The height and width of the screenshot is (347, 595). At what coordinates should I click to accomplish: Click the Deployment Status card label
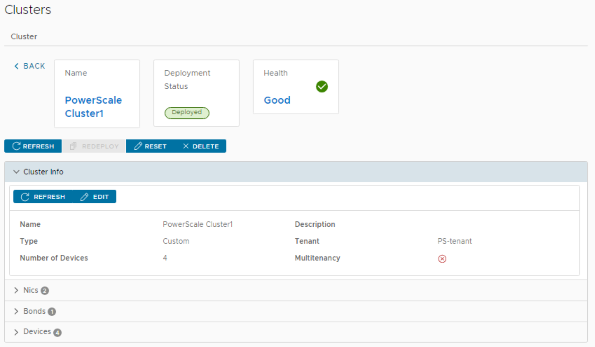click(x=187, y=80)
